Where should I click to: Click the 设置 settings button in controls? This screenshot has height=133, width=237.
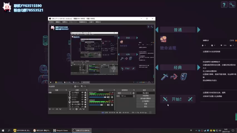145,104
